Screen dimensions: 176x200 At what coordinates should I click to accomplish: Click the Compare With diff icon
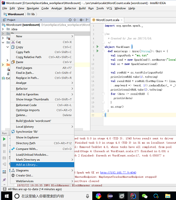click(13, 149)
